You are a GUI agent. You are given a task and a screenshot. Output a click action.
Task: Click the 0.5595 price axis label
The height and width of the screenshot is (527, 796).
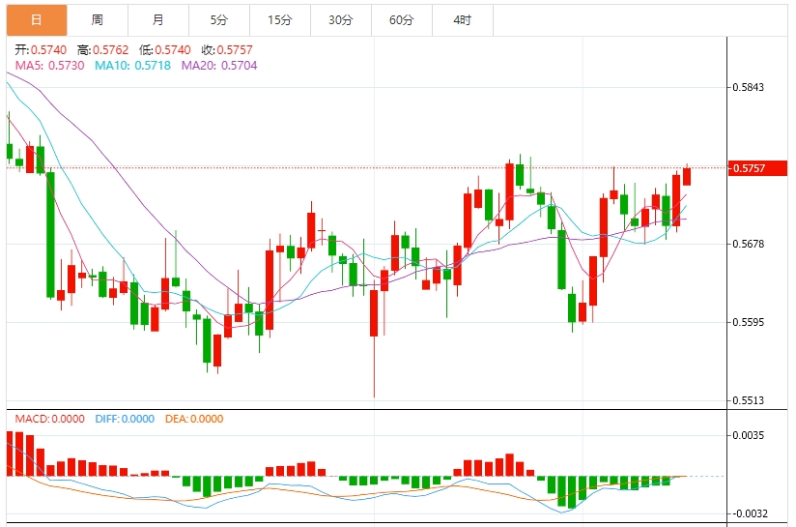[x=749, y=322]
